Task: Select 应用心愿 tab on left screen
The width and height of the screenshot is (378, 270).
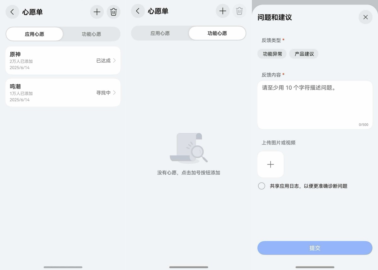Action: click(34, 34)
